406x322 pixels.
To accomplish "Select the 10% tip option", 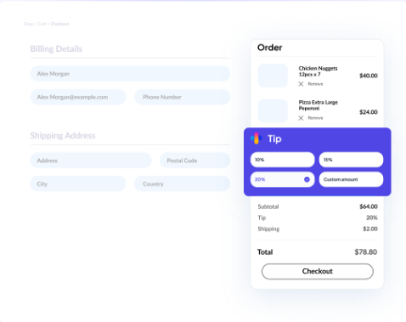I will [x=282, y=160].
